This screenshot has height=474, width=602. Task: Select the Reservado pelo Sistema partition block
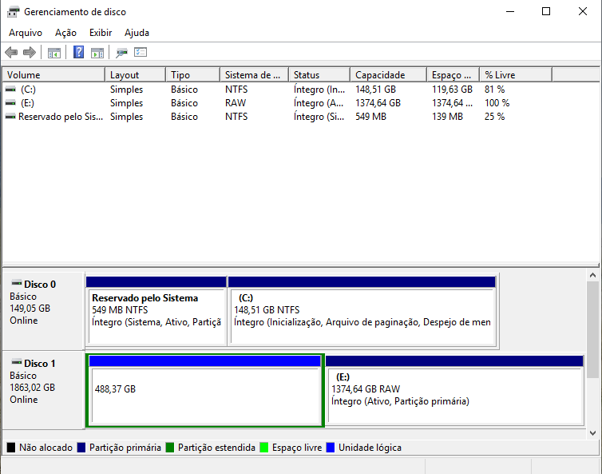(x=156, y=312)
